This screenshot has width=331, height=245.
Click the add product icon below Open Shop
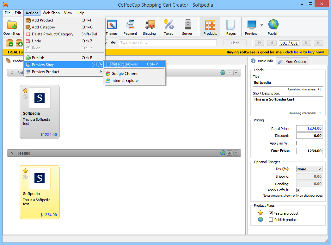(x=9, y=43)
